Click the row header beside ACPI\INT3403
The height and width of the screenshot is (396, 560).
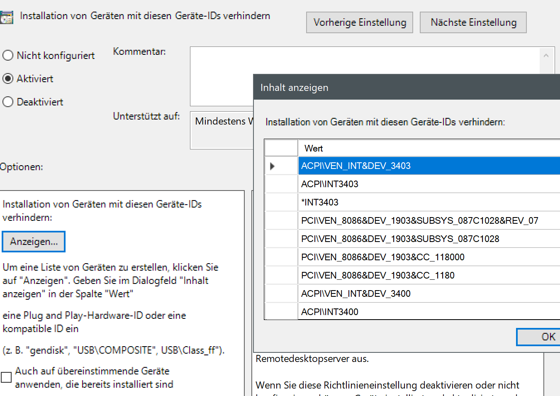click(281, 184)
